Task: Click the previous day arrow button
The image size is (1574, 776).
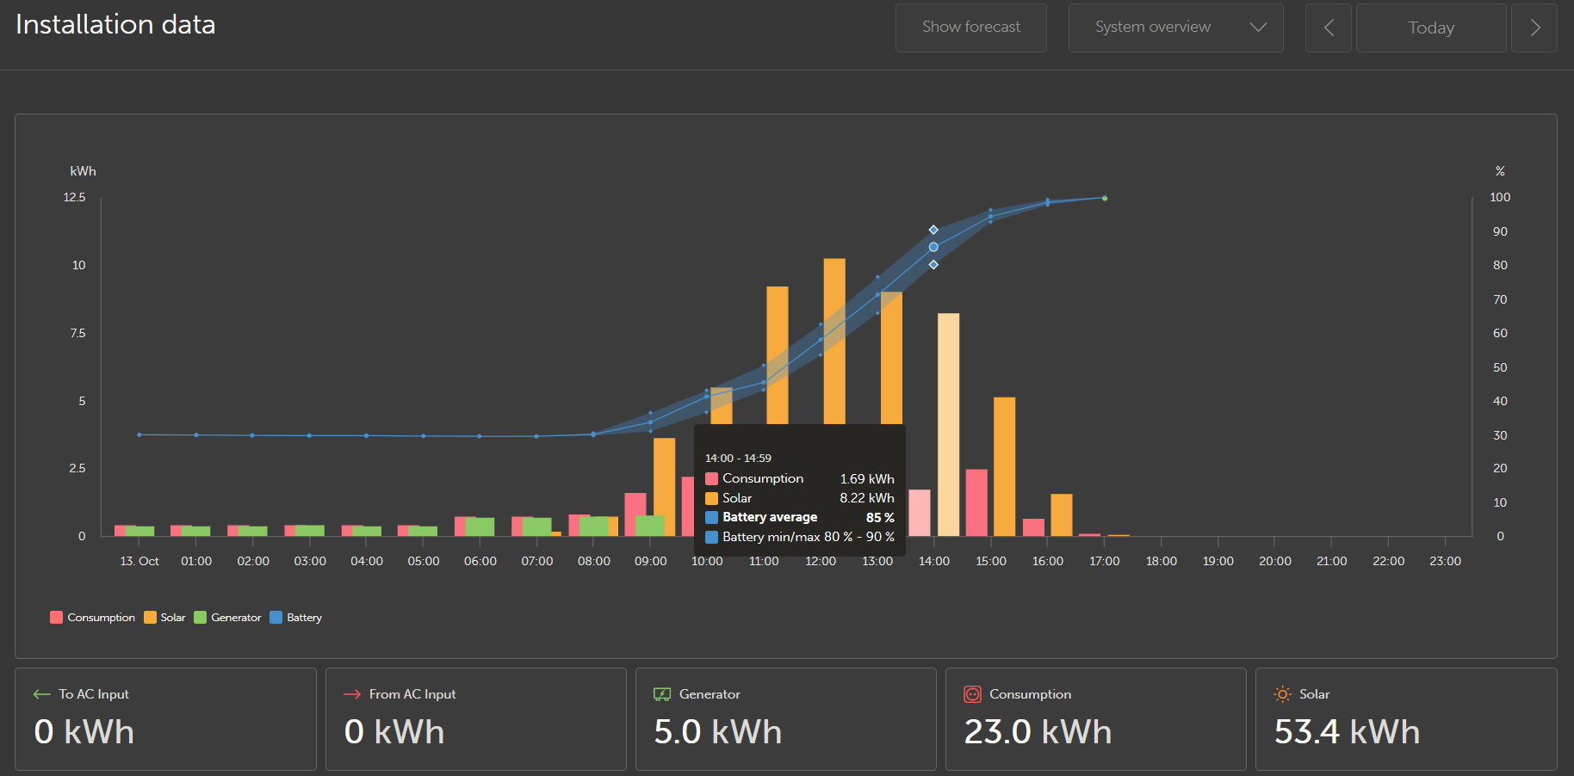Action: click(1328, 28)
